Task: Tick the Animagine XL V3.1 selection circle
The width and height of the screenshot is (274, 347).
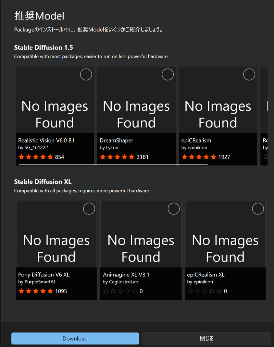Action: (174, 209)
